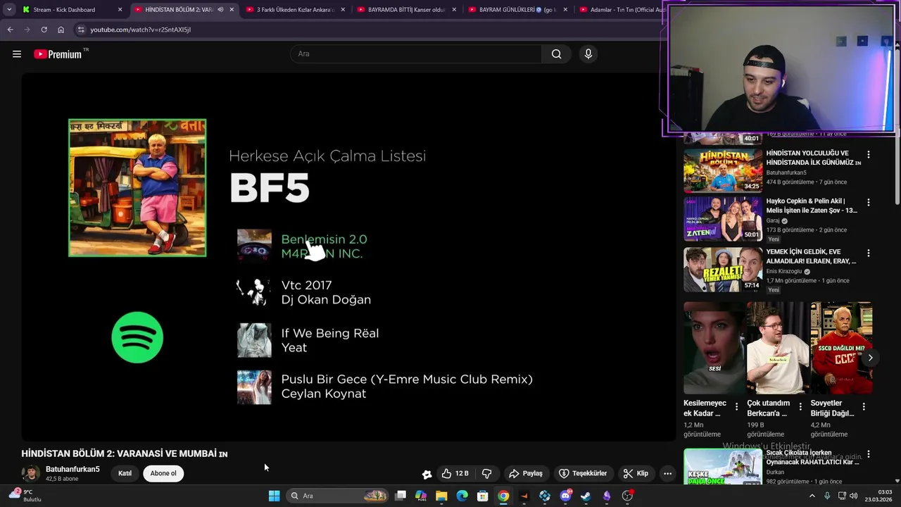Image resolution: width=901 pixels, height=507 pixels.
Task: Open the weather widget showing 9°C Bulutlu
Action: click(x=25, y=496)
